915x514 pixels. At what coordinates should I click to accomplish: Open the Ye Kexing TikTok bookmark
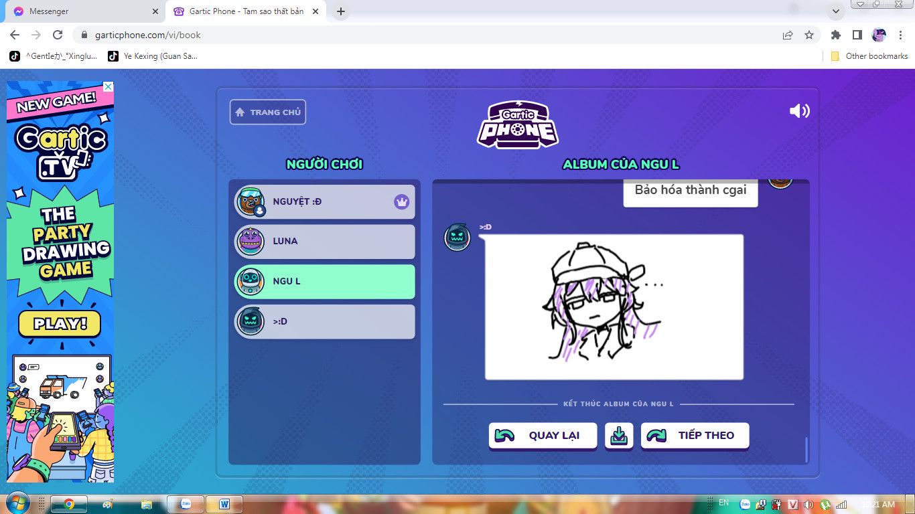153,56
